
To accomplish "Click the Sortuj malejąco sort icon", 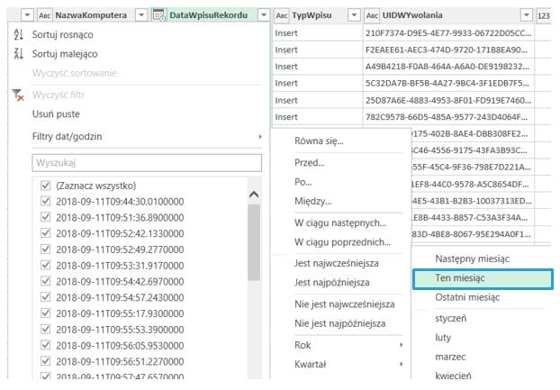I will [19, 54].
